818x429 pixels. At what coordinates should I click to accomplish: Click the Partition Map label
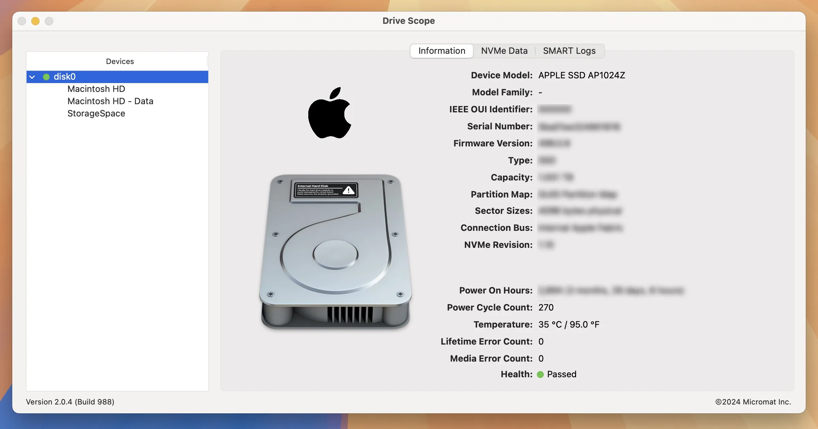coord(502,194)
